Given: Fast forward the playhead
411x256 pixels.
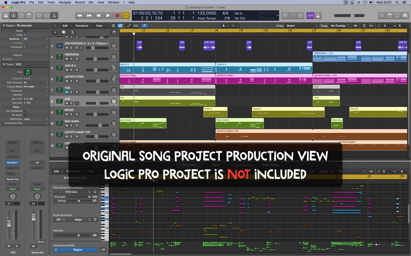Looking at the screenshot, I should (89, 15).
